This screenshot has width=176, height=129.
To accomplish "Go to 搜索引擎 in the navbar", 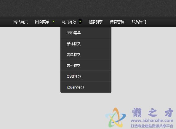I will coord(95,22).
